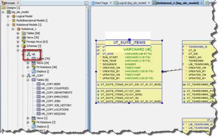Click the SEQUENCE column in UT_SUITE_ITEMS
Screen dimensions: 222x140
(109, 64)
